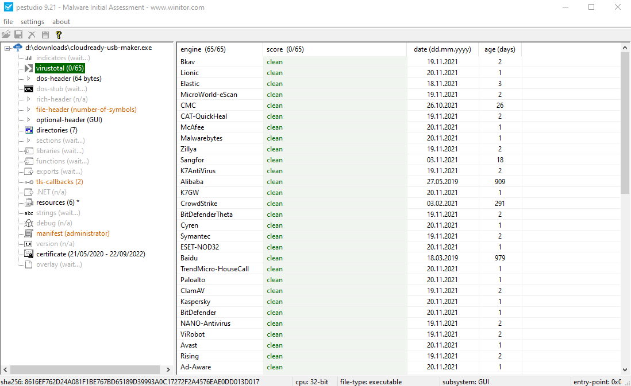
Task: Select optional-header (GUI) tree item
Action: click(x=69, y=120)
